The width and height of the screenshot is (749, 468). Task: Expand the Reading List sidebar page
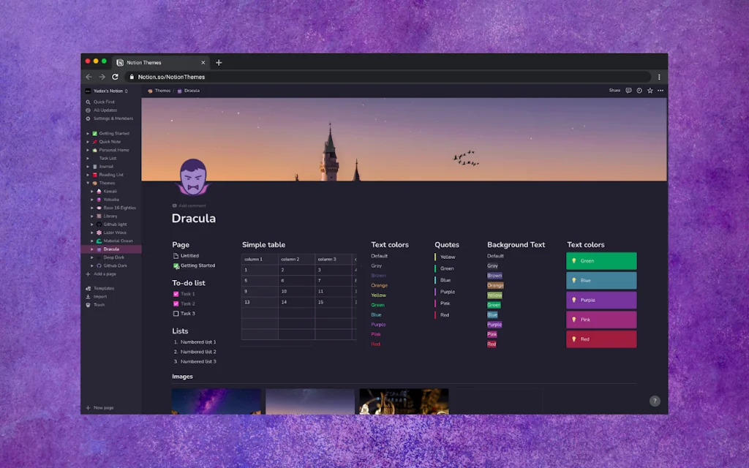(x=88, y=175)
